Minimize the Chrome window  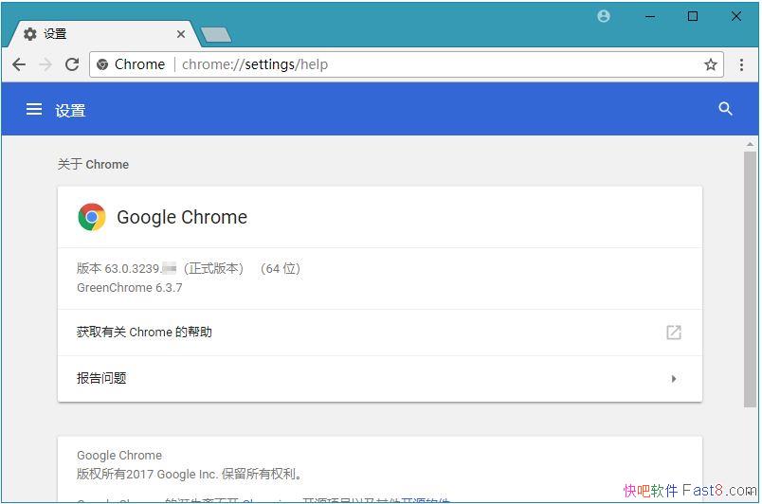[650, 16]
